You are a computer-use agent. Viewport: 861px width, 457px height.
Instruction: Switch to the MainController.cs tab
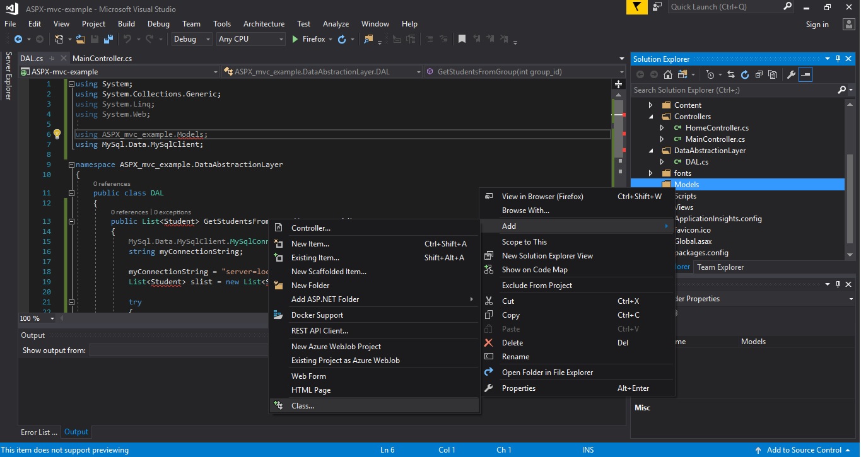102,59
